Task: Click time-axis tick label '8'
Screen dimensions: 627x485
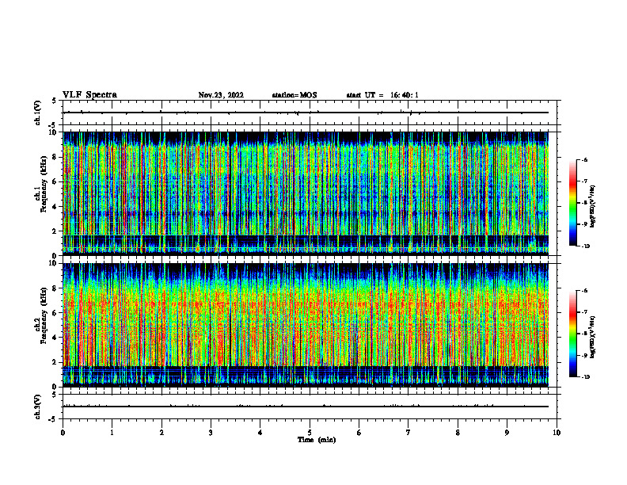Action: tap(458, 433)
